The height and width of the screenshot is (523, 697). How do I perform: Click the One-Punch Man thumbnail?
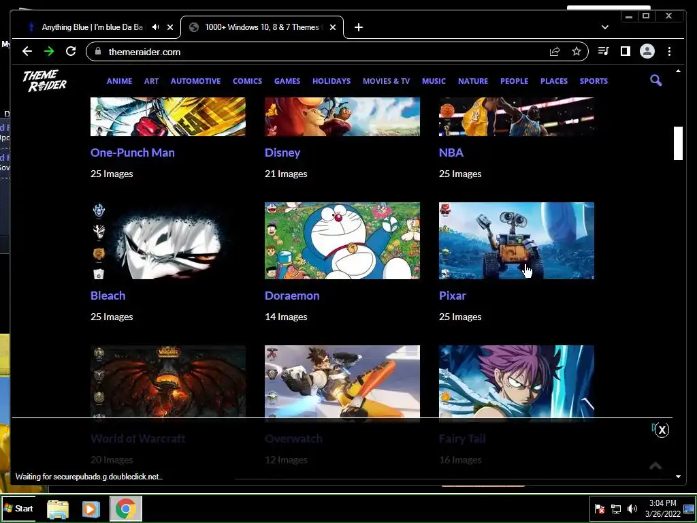pyautogui.click(x=168, y=117)
